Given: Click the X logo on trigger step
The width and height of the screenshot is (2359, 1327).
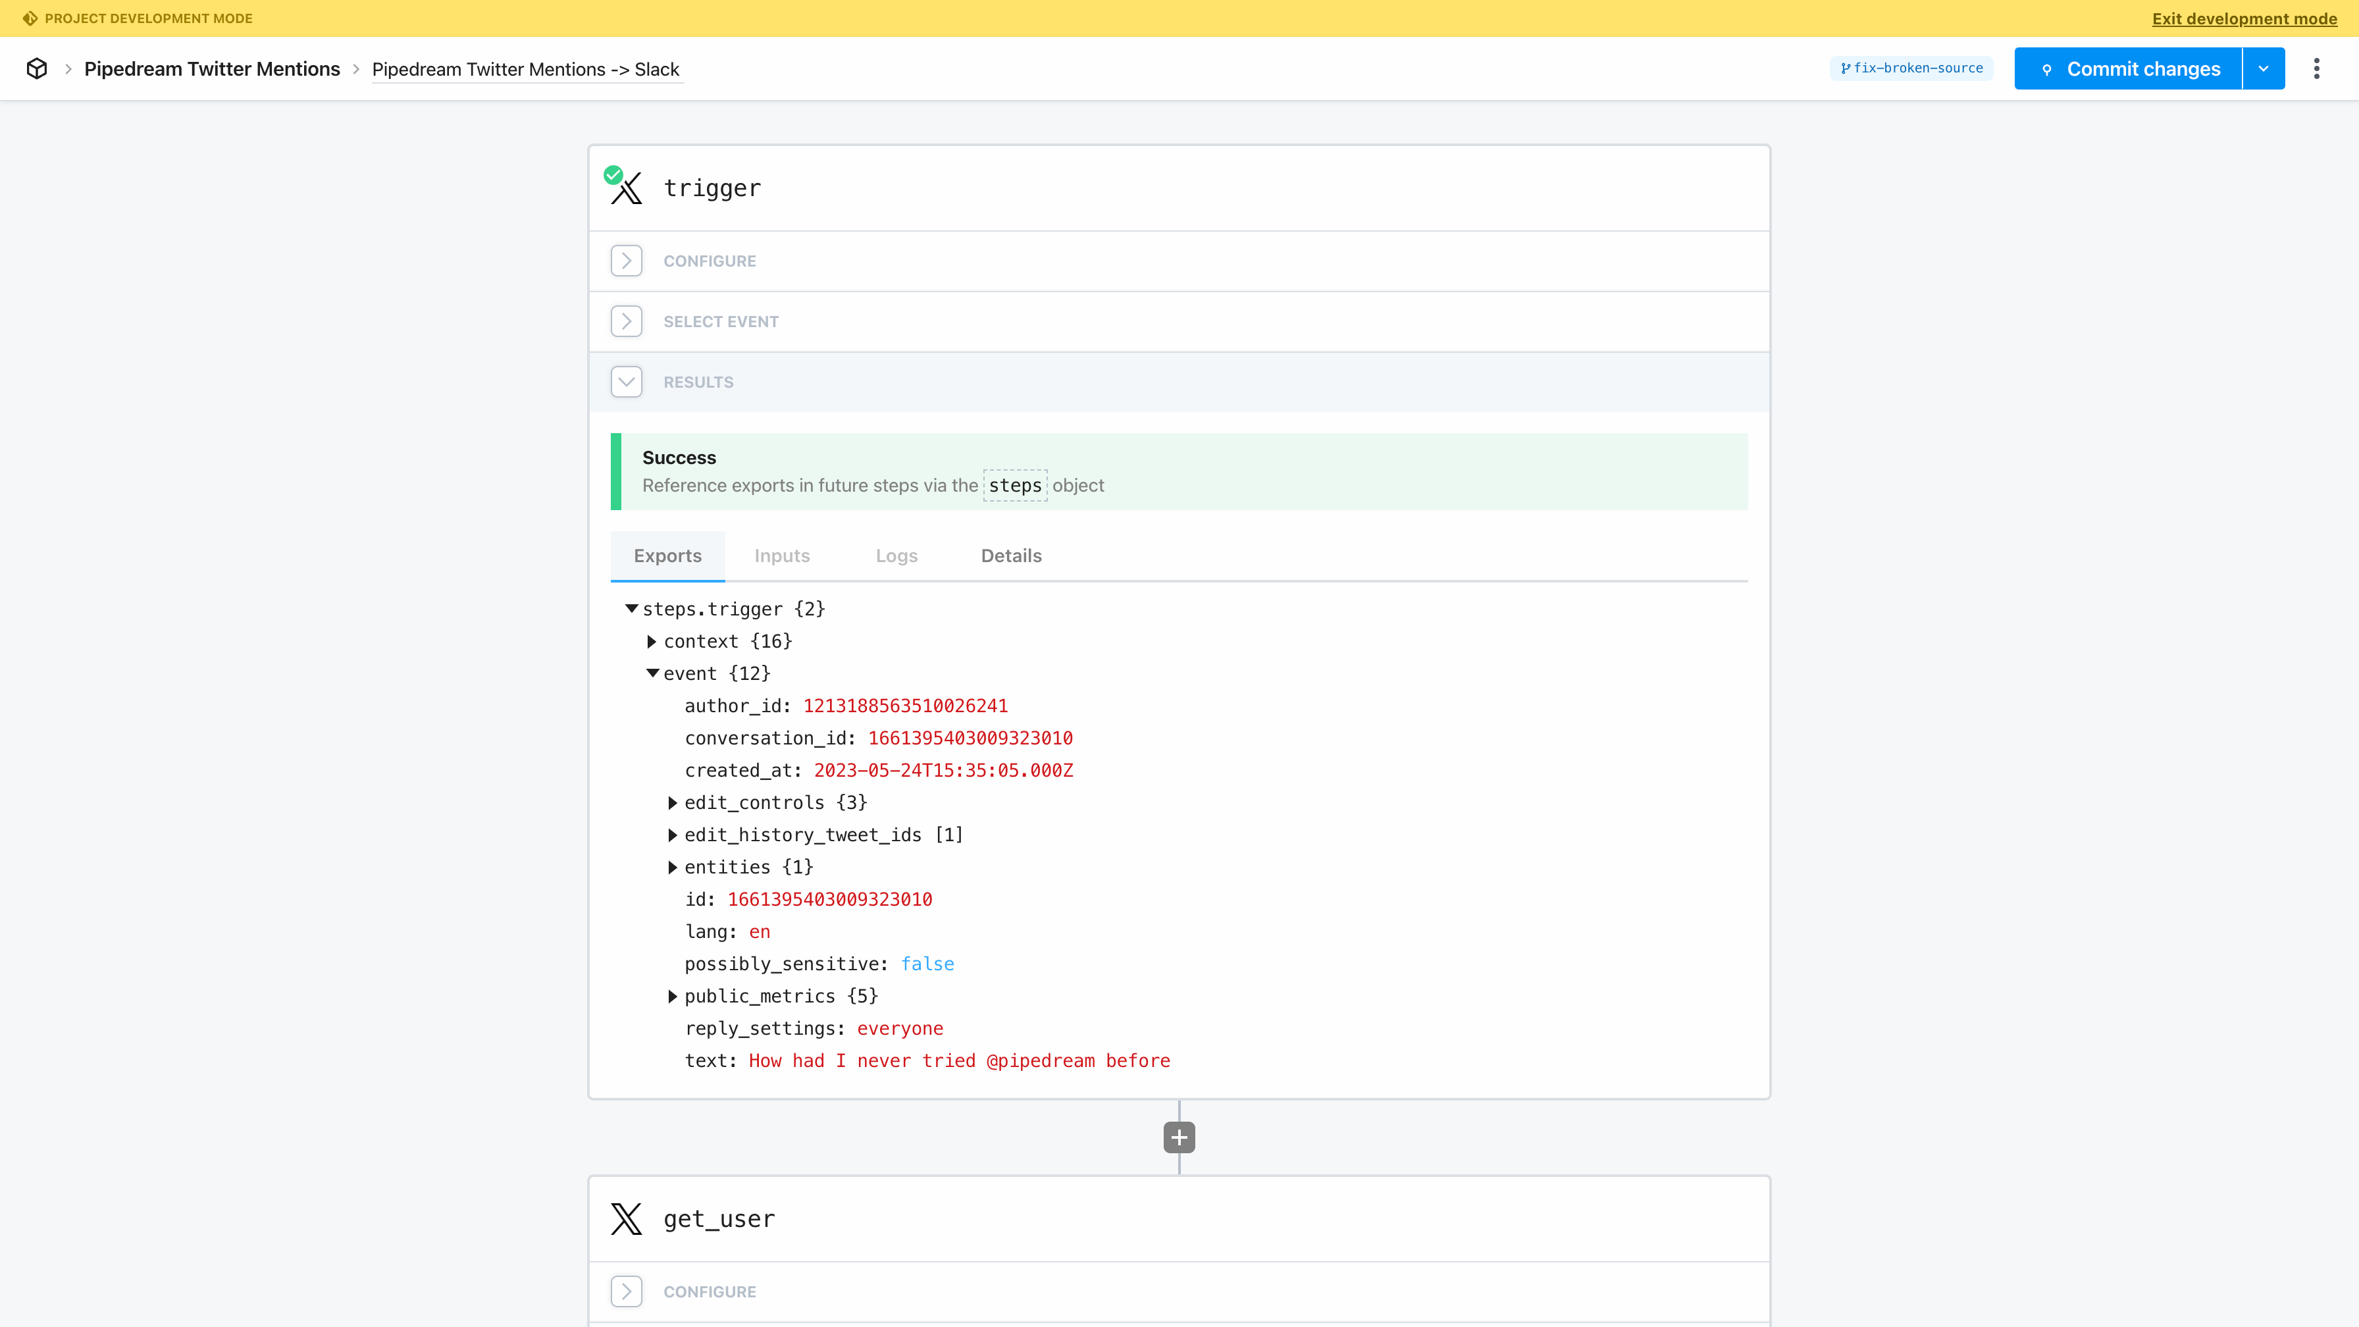Looking at the screenshot, I should pyautogui.click(x=628, y=190).
